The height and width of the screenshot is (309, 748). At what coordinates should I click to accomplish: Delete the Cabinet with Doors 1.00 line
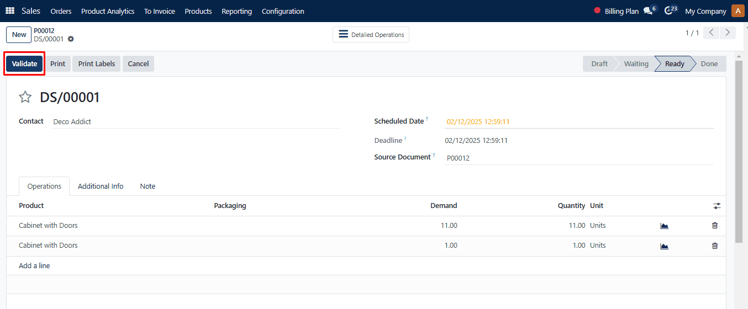715,246
